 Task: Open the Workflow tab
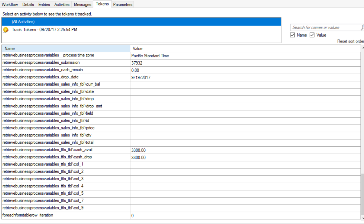(10, 4)
